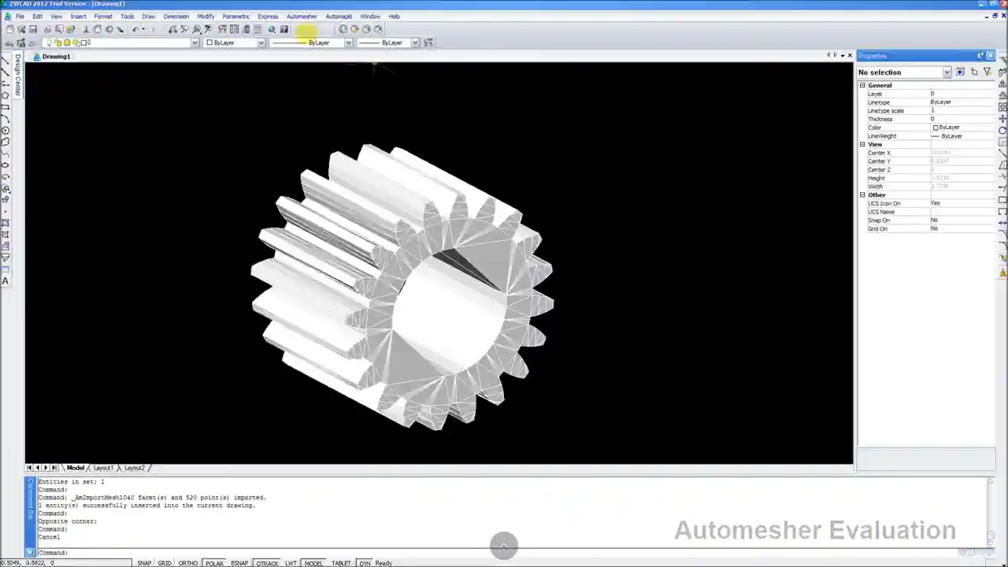Toggle GRID display in the status bar
1008x567 pixels.
tap(164, 563)
